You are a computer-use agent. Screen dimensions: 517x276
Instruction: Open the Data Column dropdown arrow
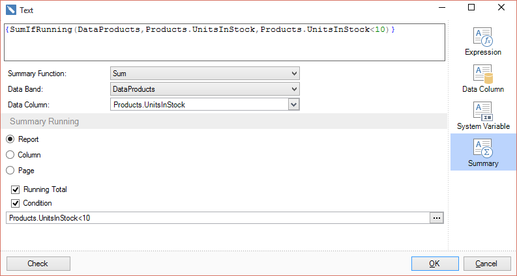(294, 105)
